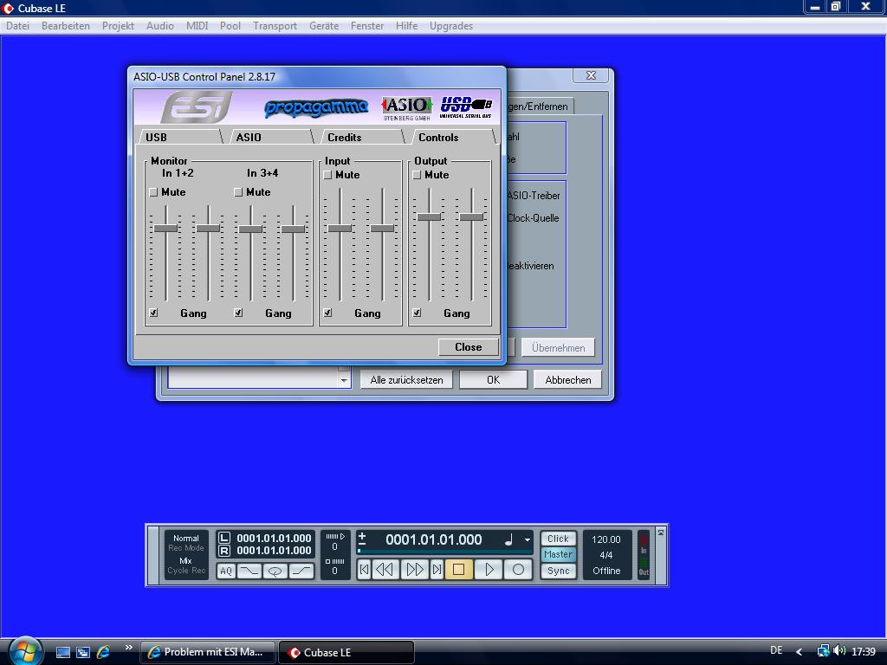Open the Geräte menu

point(324,26)
